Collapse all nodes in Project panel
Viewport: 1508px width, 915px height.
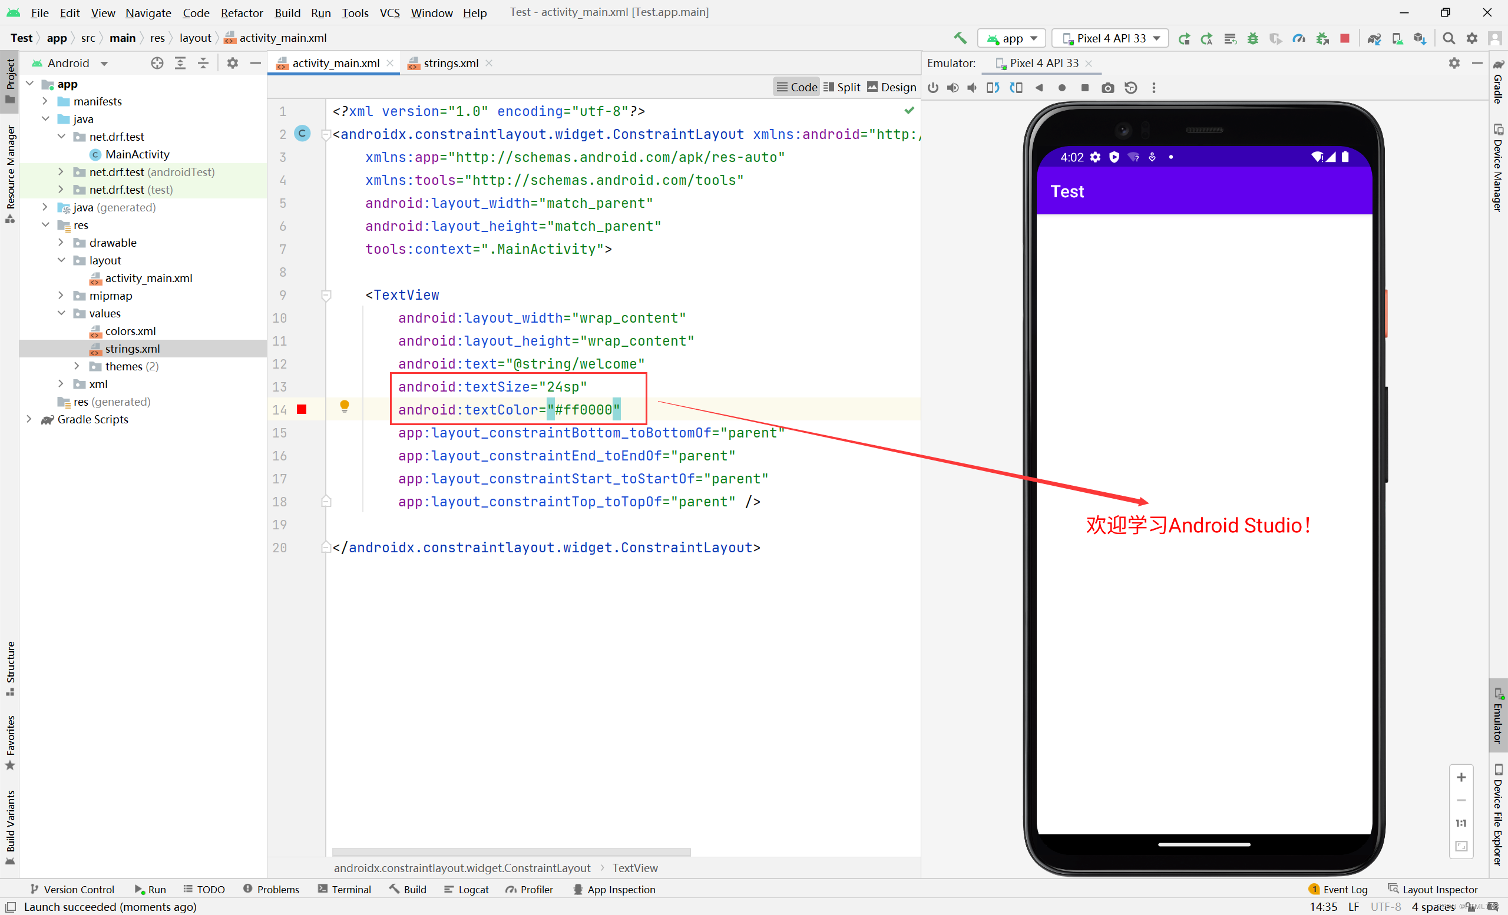pyautogui.click(x=203, y=63)
